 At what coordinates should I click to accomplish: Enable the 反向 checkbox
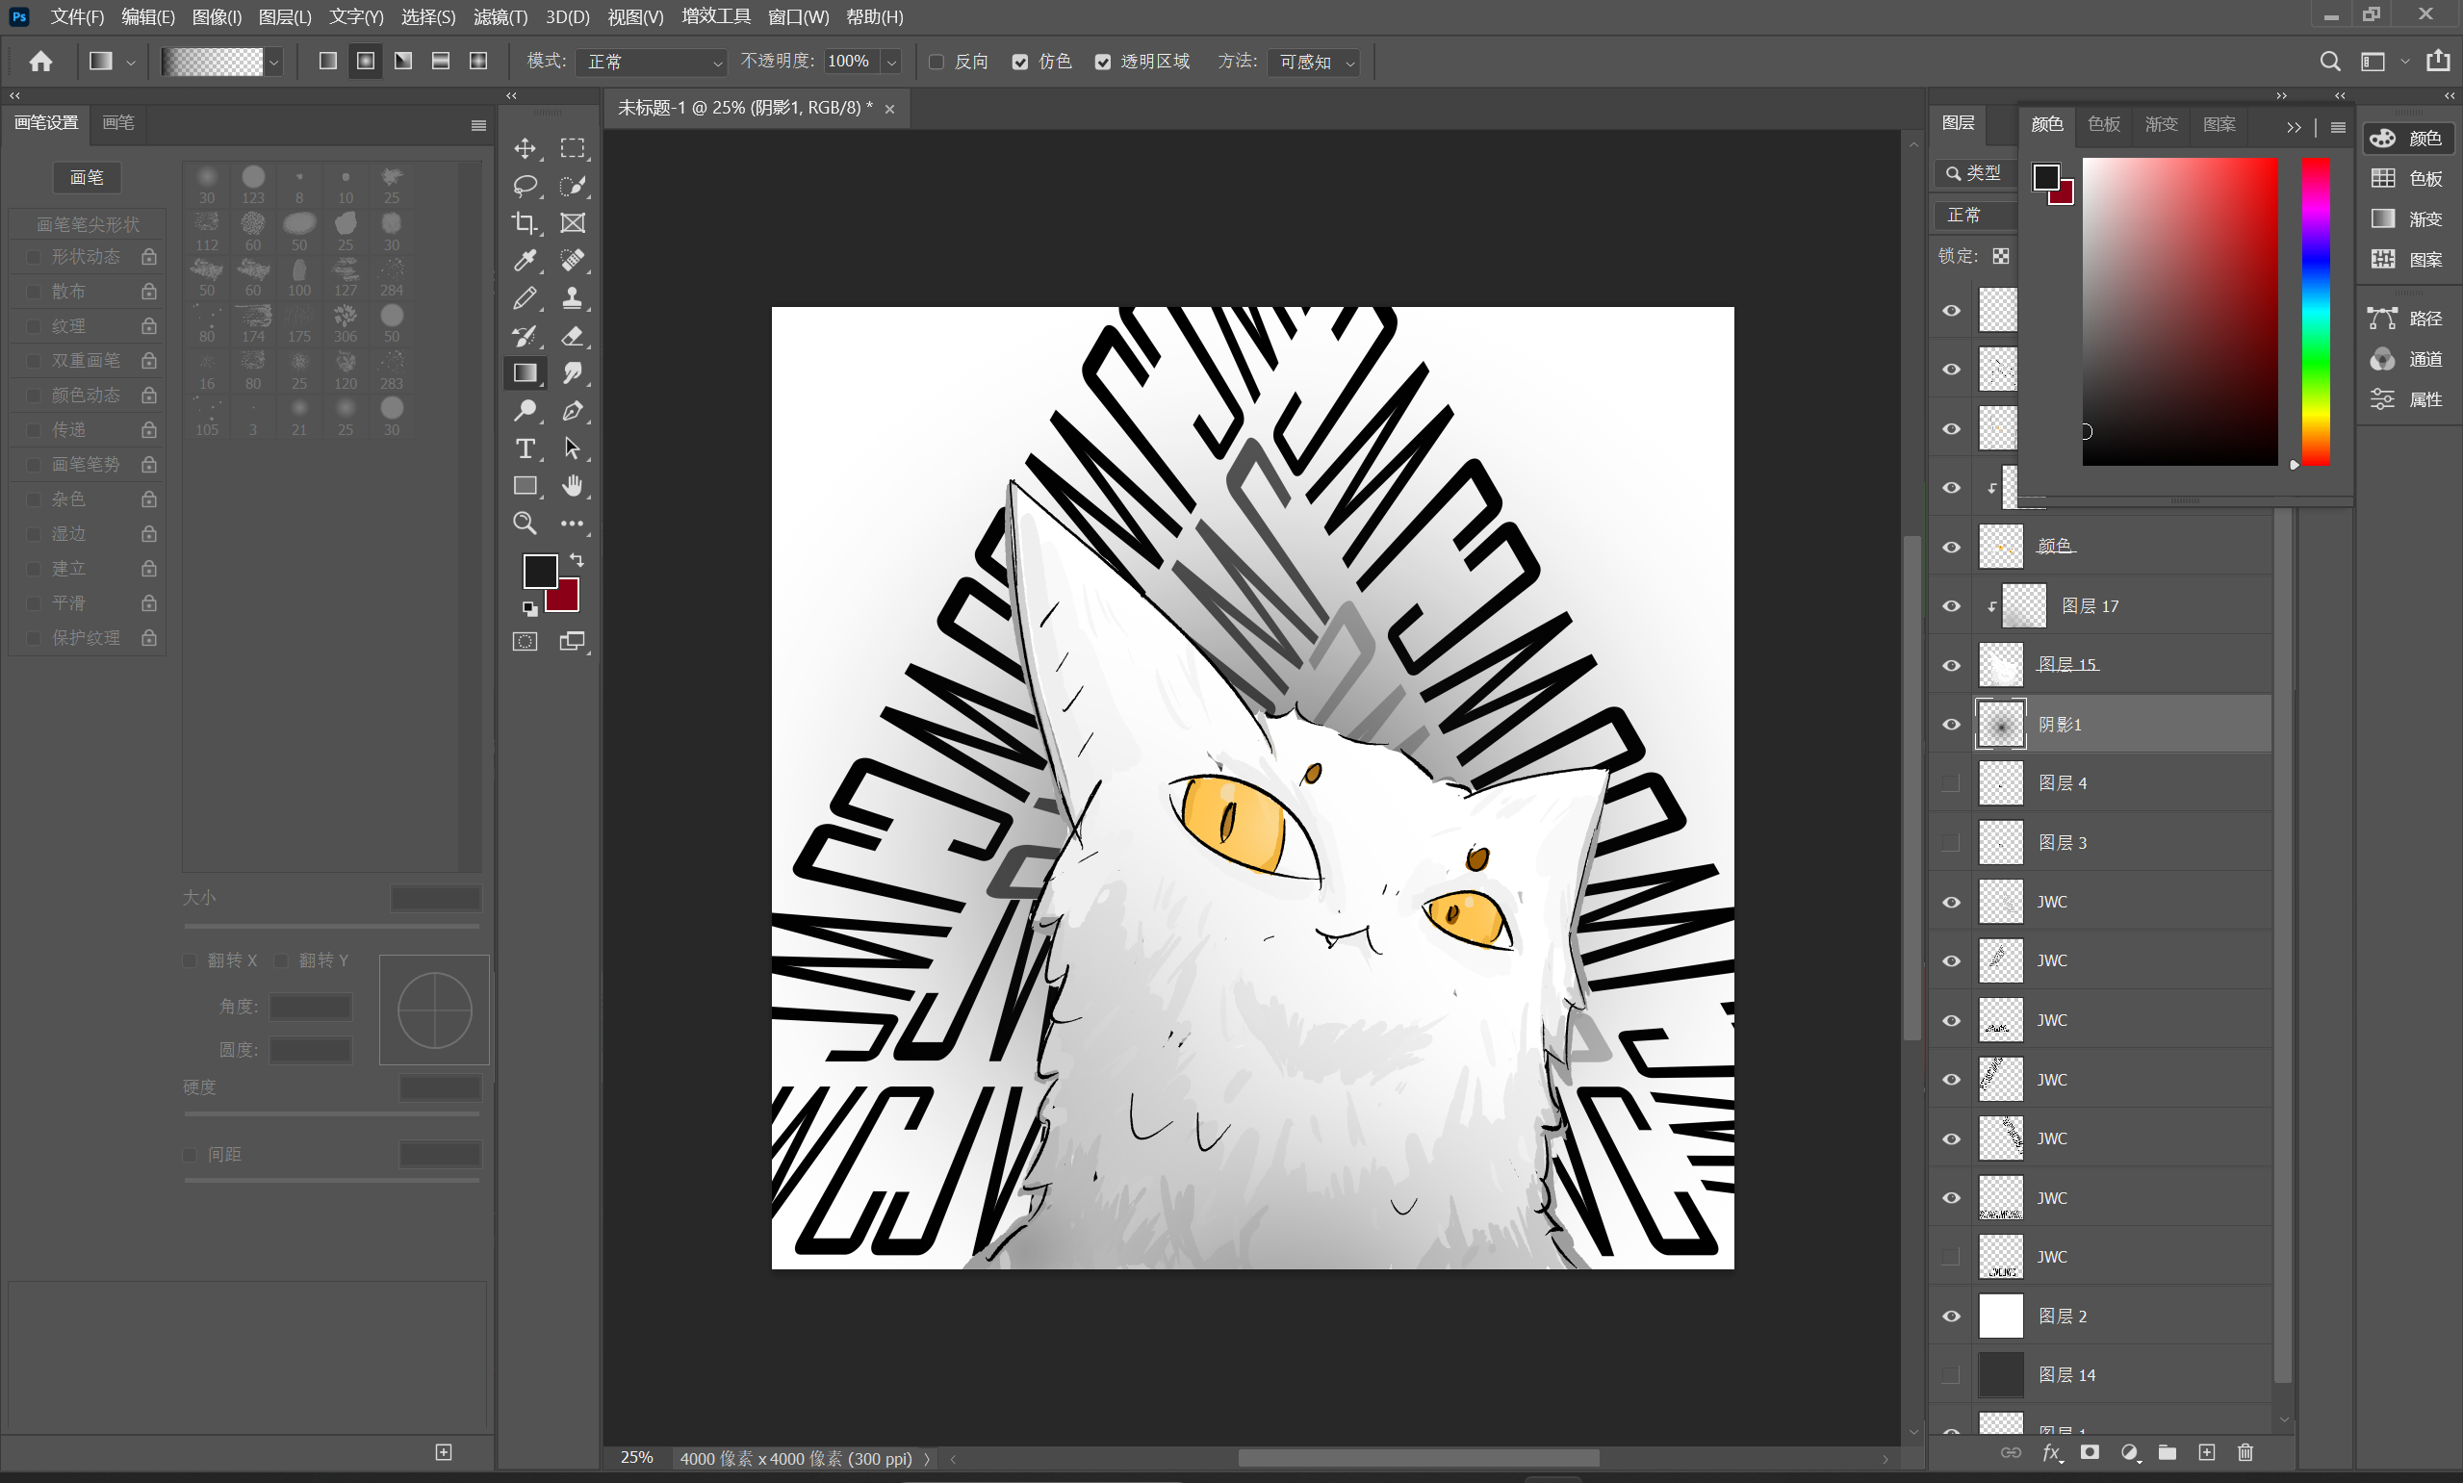point(936,62)
